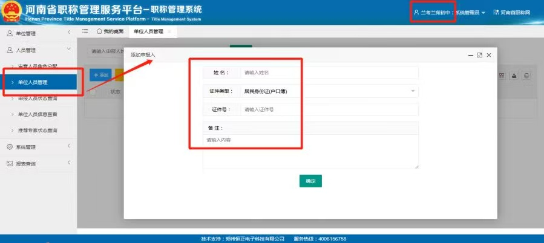This screenshot has height=243, width=544.
Task: Click the 兰考兰苑初中 account name
Action: pyautogui.click(x=437, y=13)
